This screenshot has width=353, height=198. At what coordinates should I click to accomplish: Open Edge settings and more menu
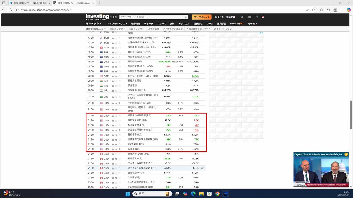pos(342,10)
